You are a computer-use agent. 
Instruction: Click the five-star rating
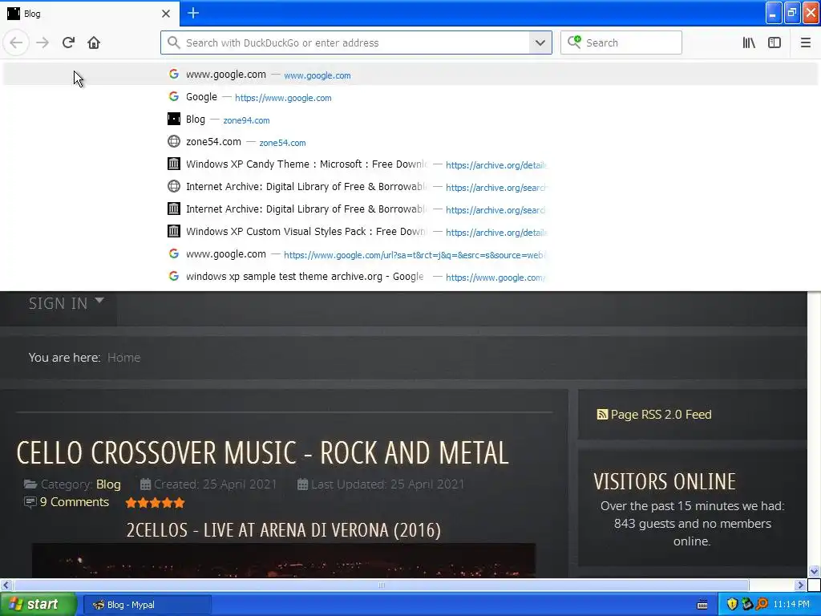pyautogui.click(x=155, y=503)
